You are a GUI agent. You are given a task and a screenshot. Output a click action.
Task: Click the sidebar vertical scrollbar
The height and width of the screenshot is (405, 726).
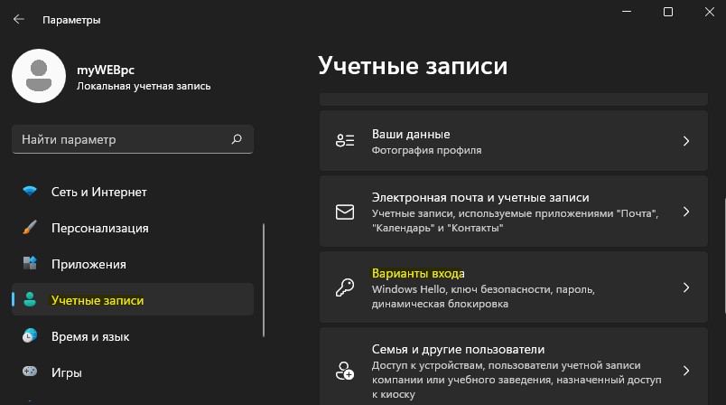(264, 280)
